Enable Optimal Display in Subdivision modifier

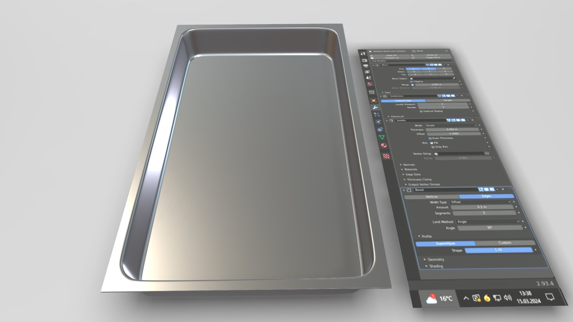pos(421,111)
